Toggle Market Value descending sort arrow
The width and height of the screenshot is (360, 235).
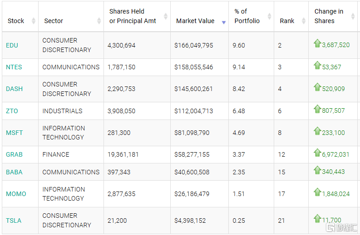223,22
